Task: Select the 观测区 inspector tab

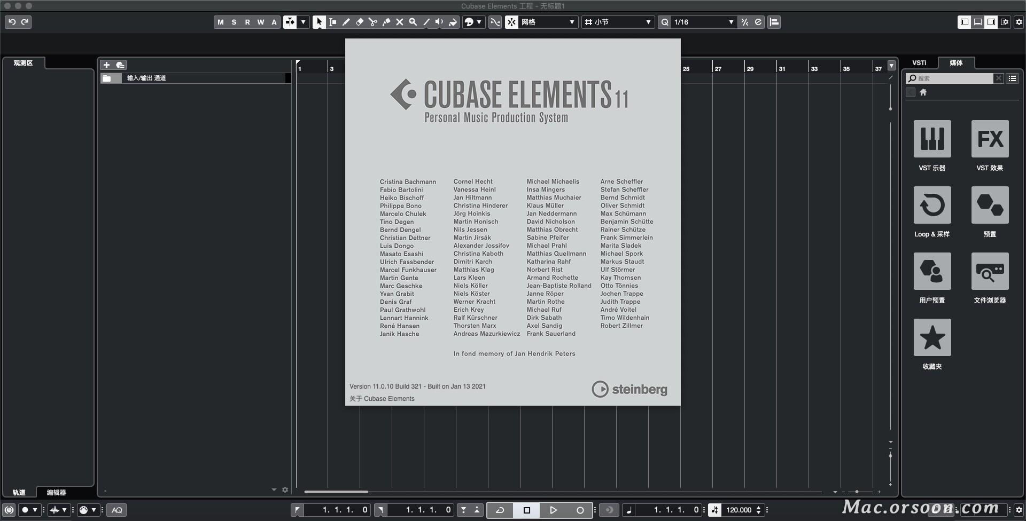Action: click(x=23, y=63)
